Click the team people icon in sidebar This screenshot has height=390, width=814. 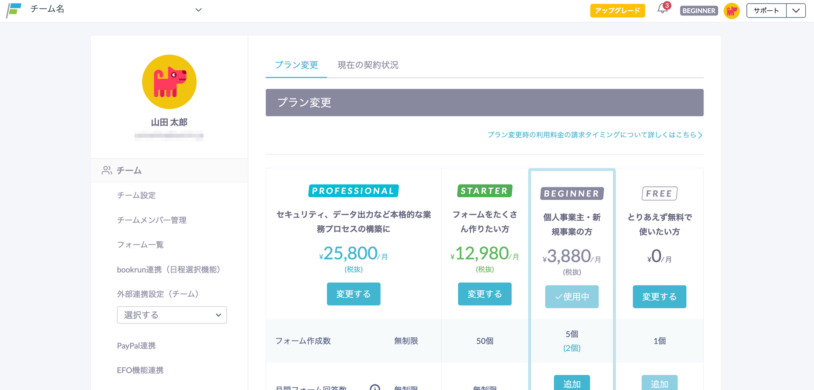coord(107,171)
